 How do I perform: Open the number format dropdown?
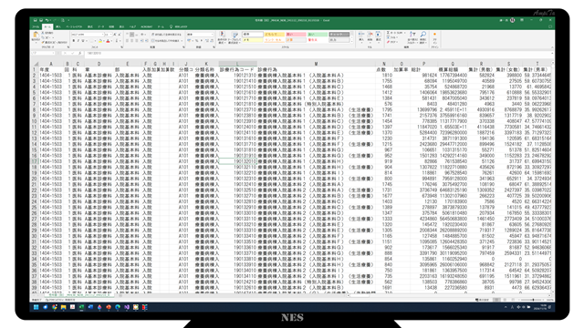click(212, 35)
